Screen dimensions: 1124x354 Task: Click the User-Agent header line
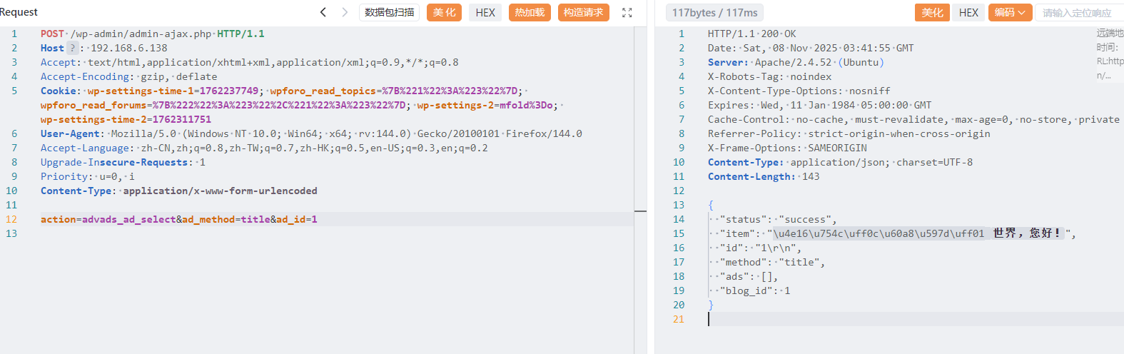(311, 133)
